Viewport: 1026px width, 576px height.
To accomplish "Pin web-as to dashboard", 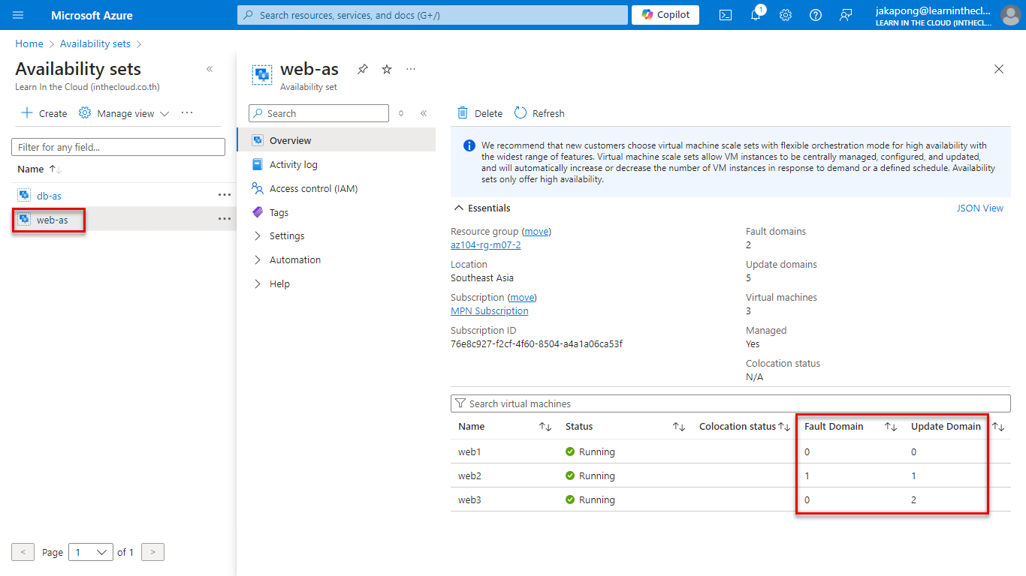I will [363, 69].
